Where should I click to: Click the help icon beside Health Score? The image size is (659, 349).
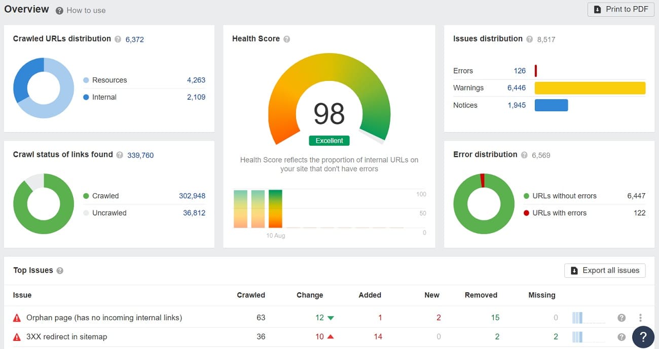[x=287, y=39]
